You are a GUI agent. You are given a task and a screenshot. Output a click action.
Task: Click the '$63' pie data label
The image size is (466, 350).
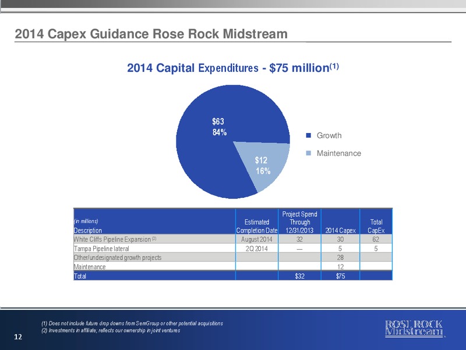[218, 121]
